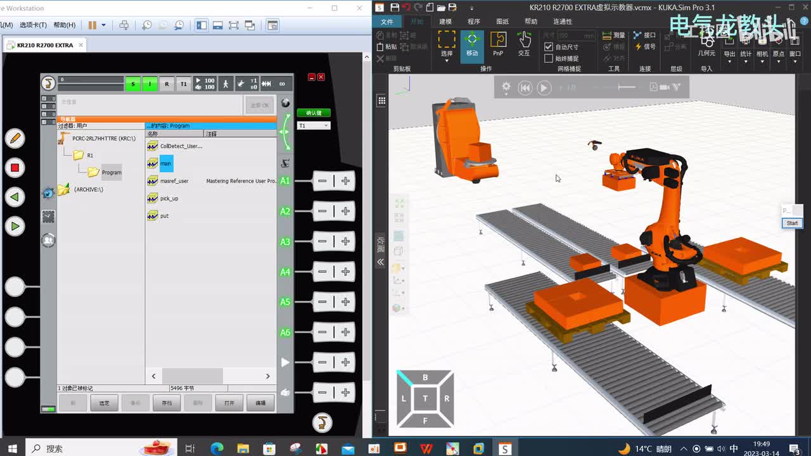The width and height of the screenshot is (811, 456).
Task: Click the KUKA robot main menu icon
Action: click(x=48, y=83)
